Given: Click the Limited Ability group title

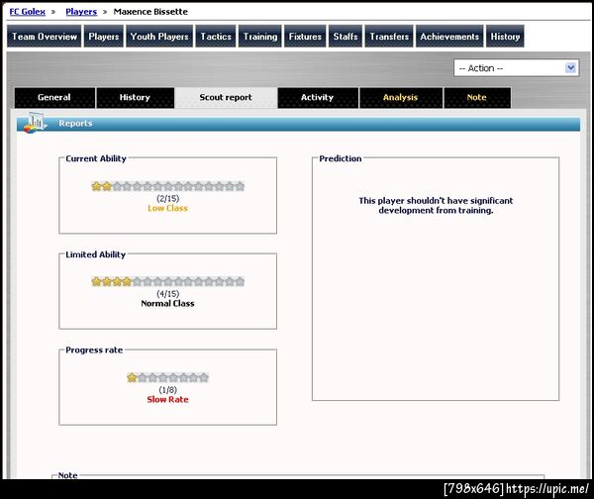Looking at the screenshot, I should click(x=95, y=254).
